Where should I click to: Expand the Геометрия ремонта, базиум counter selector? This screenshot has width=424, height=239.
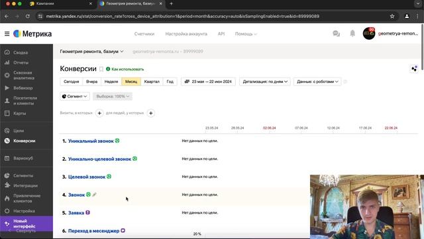(91, 51)
